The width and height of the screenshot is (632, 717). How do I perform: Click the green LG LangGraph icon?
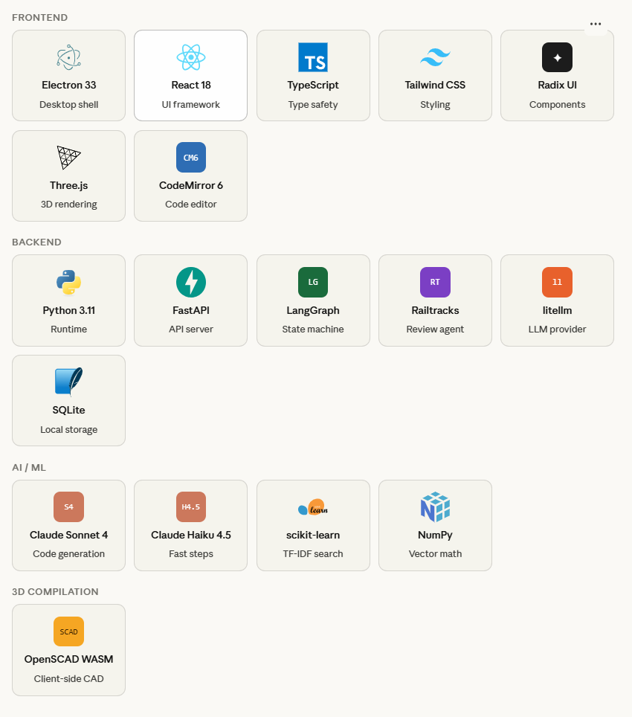(312, 282)
